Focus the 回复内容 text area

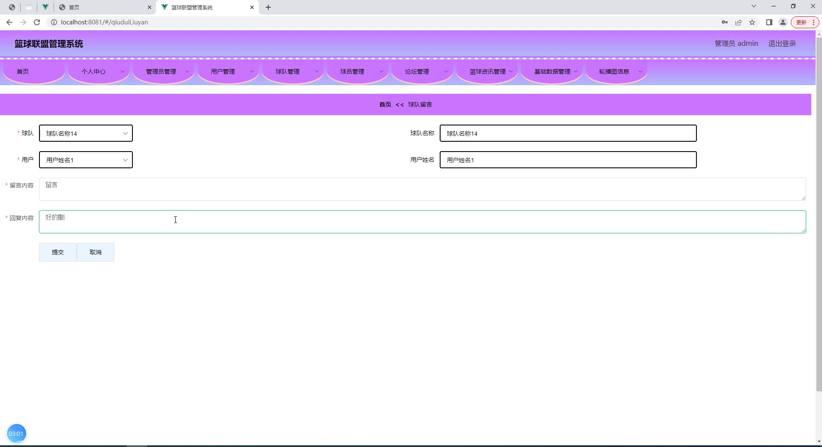point(422,222)
